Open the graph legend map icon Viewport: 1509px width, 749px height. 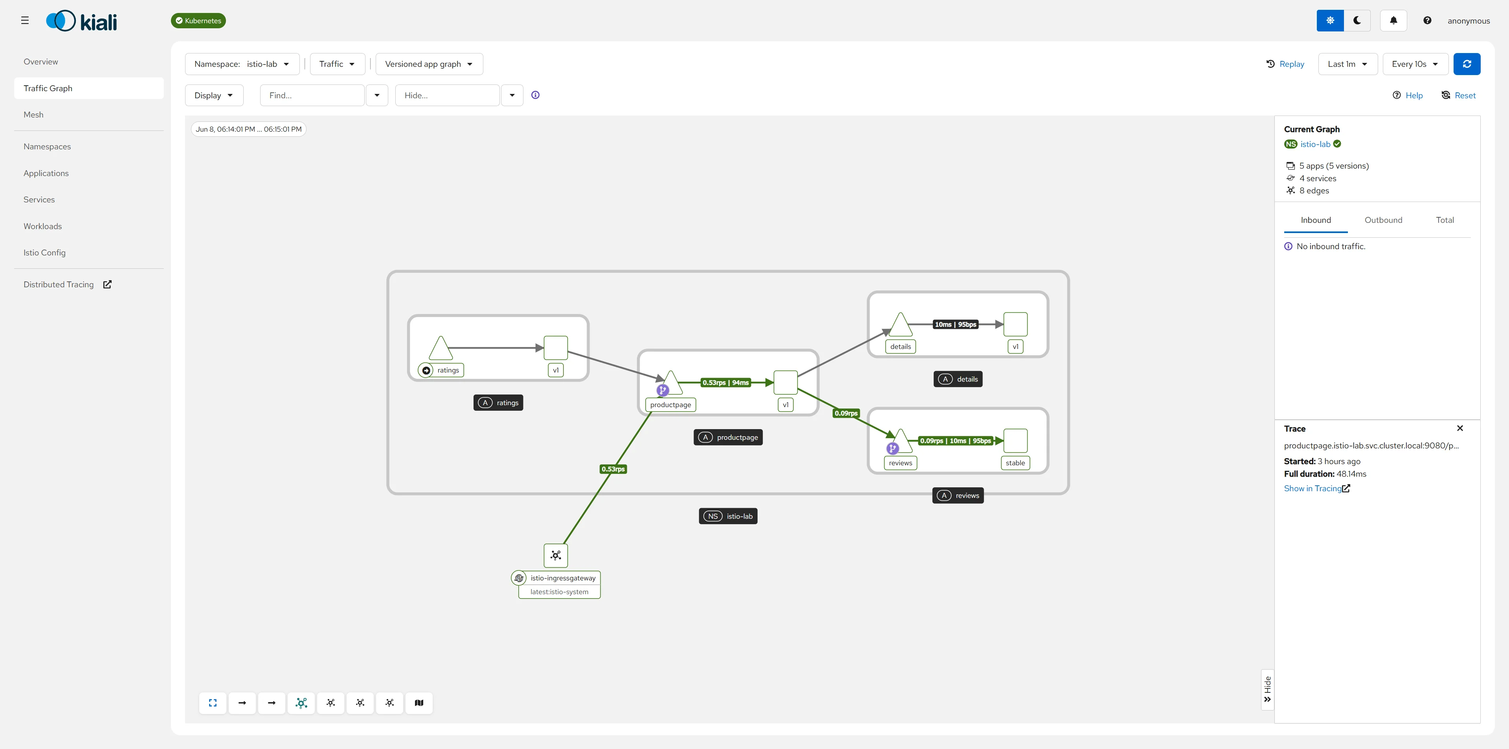click(x=419, y=703)
